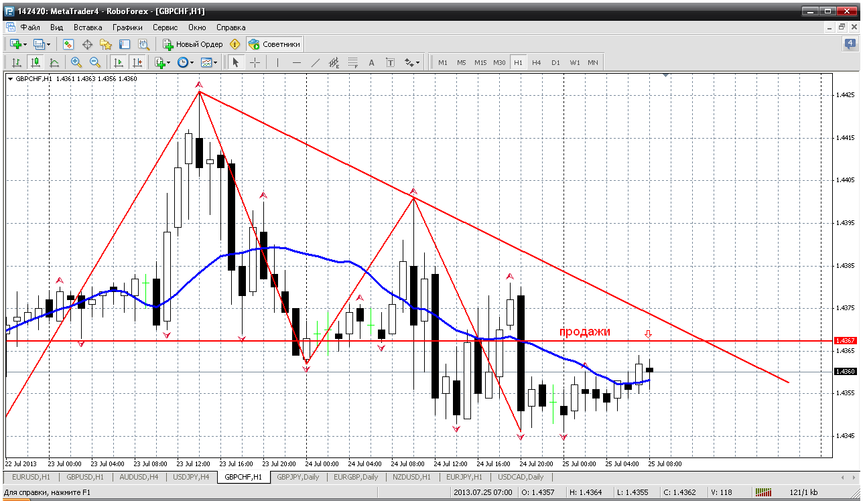The height and width of the screenshot is (501, 863).
Task: Click the red 1.4367 price label
Action: [x=845, y=341]
